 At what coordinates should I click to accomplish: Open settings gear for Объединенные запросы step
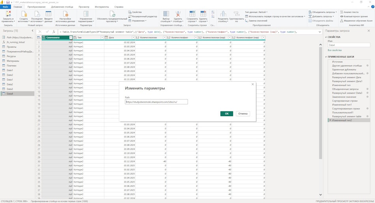pos(367,89)
